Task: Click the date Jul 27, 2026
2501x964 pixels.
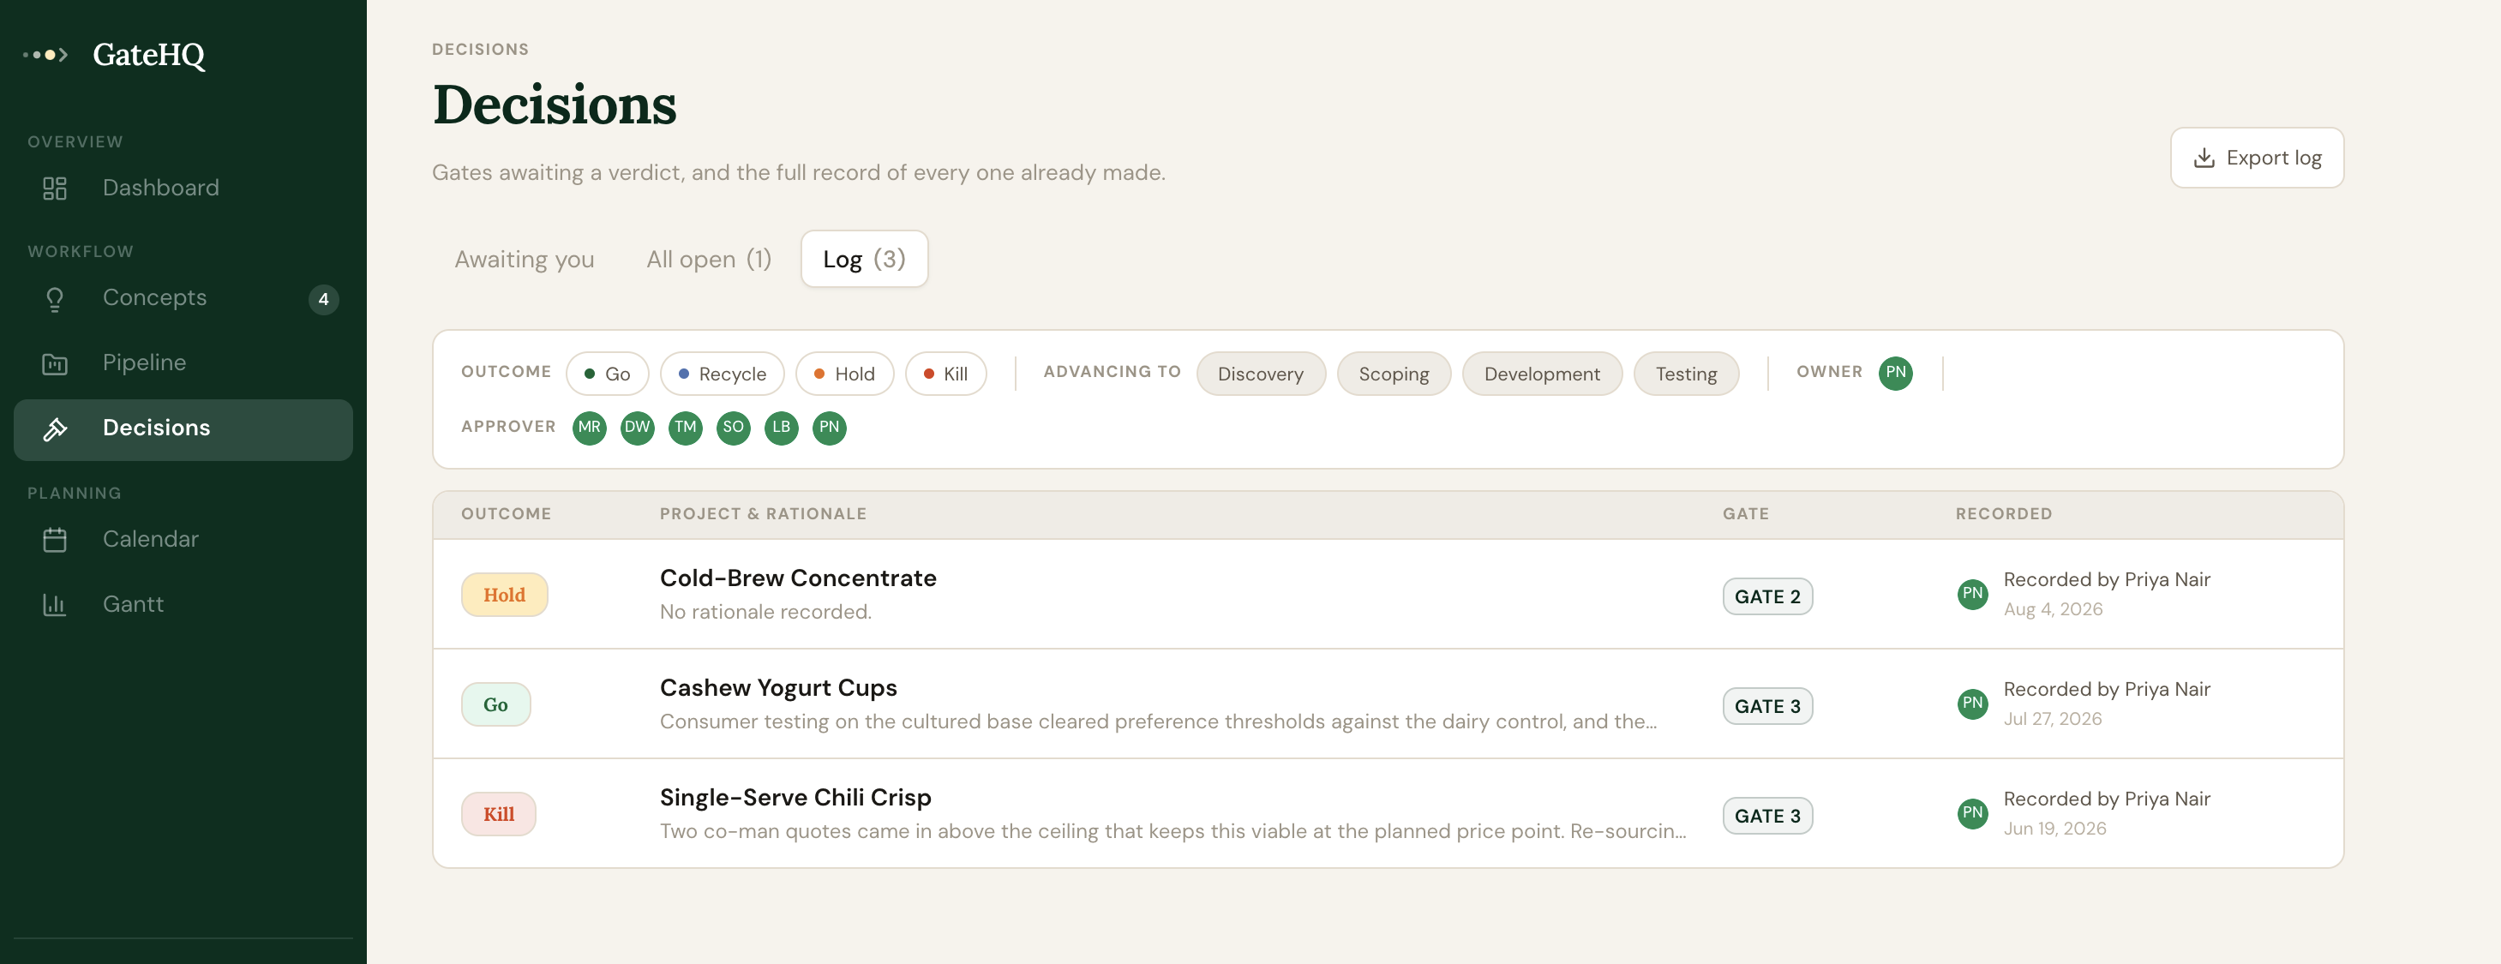Action: click(x=2053, y=720)
